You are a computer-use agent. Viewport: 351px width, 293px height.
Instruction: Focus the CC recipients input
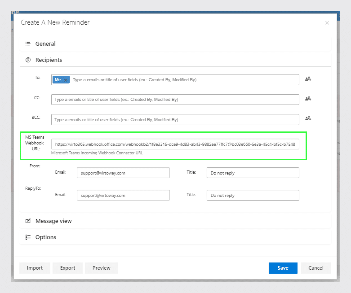click(175, 100)
